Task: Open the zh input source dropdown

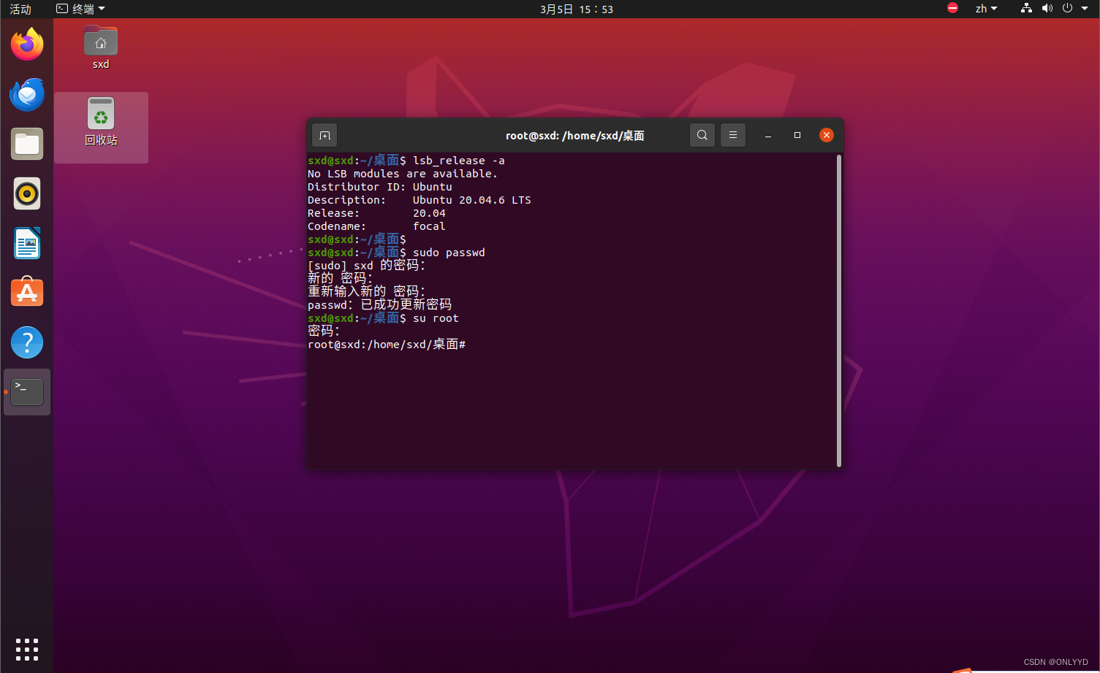Action: coord(986,9)
